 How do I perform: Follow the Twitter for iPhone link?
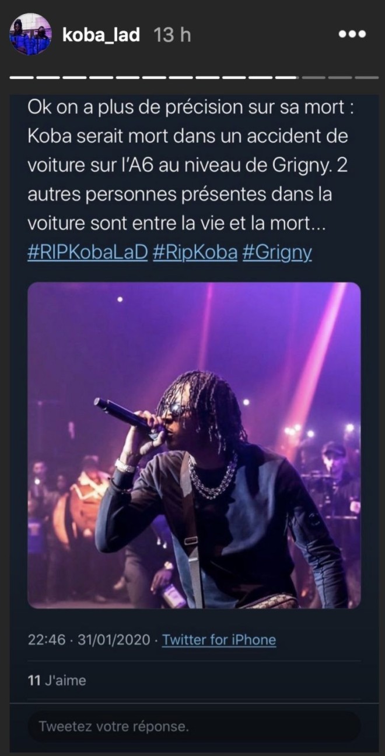point(219,640)
